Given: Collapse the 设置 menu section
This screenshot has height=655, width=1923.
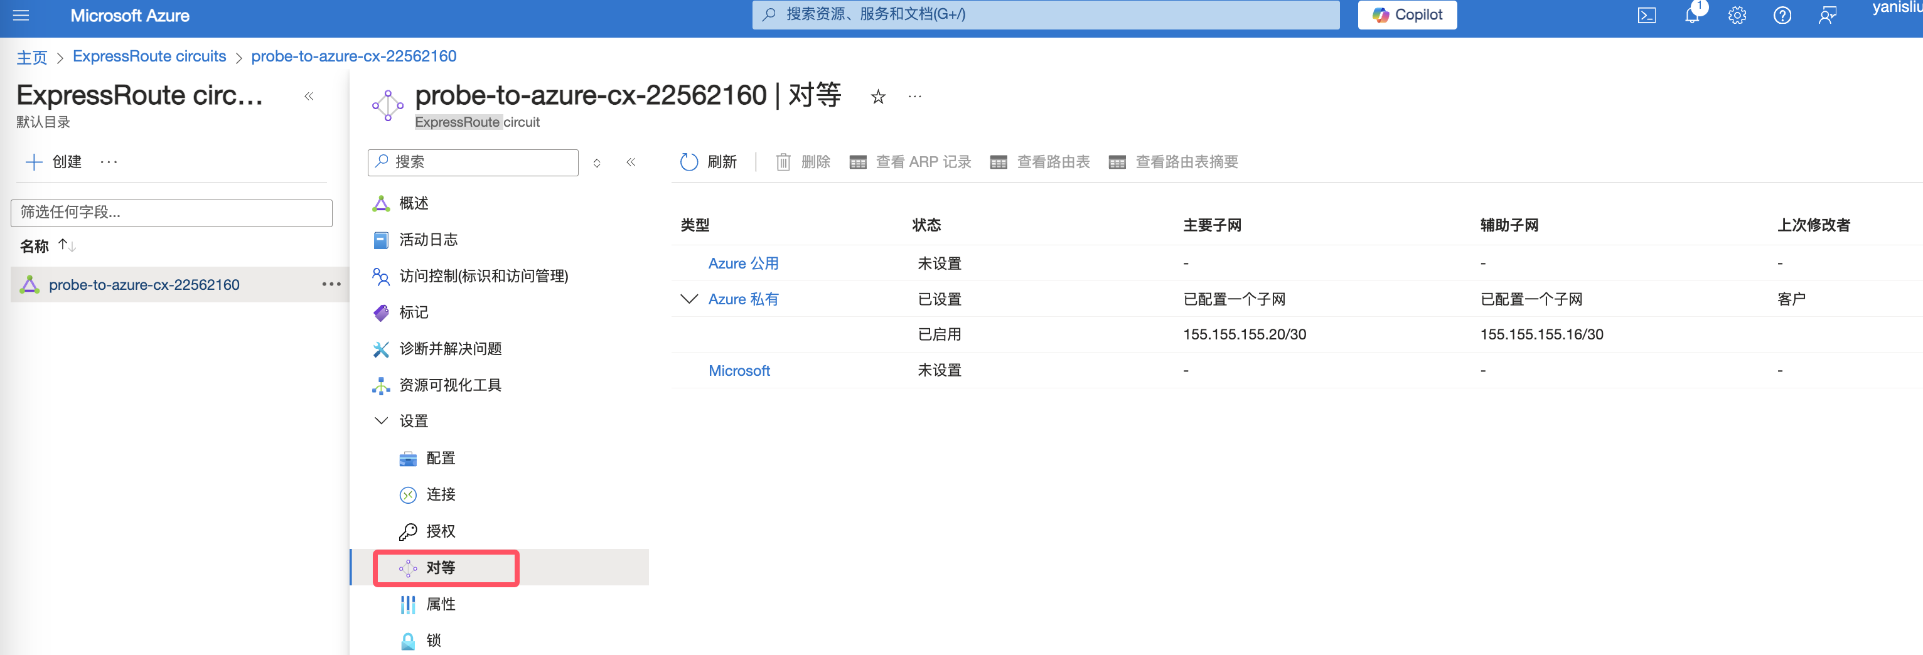Looking at the screenshot, I should 381,421.
